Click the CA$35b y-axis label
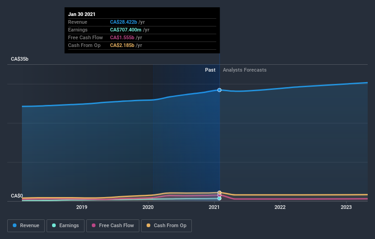The image size is (375, 239). pyautogui.click(x=20, y=59)
